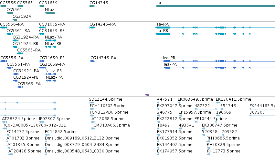Select the AT28324.5prime EST glyph
The image size is (275, 156).
[4, 122]
